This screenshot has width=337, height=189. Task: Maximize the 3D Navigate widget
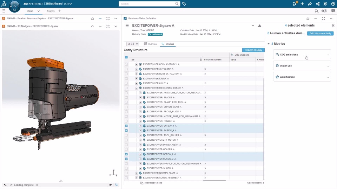[x=108, y=26]
